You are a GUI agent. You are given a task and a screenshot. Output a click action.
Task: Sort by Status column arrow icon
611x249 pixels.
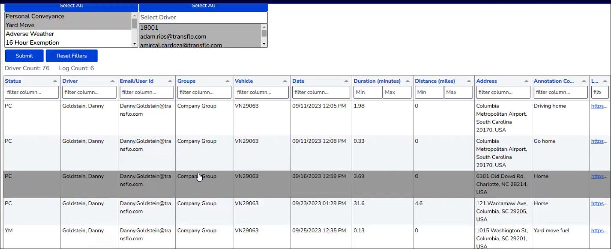point(55,81)
